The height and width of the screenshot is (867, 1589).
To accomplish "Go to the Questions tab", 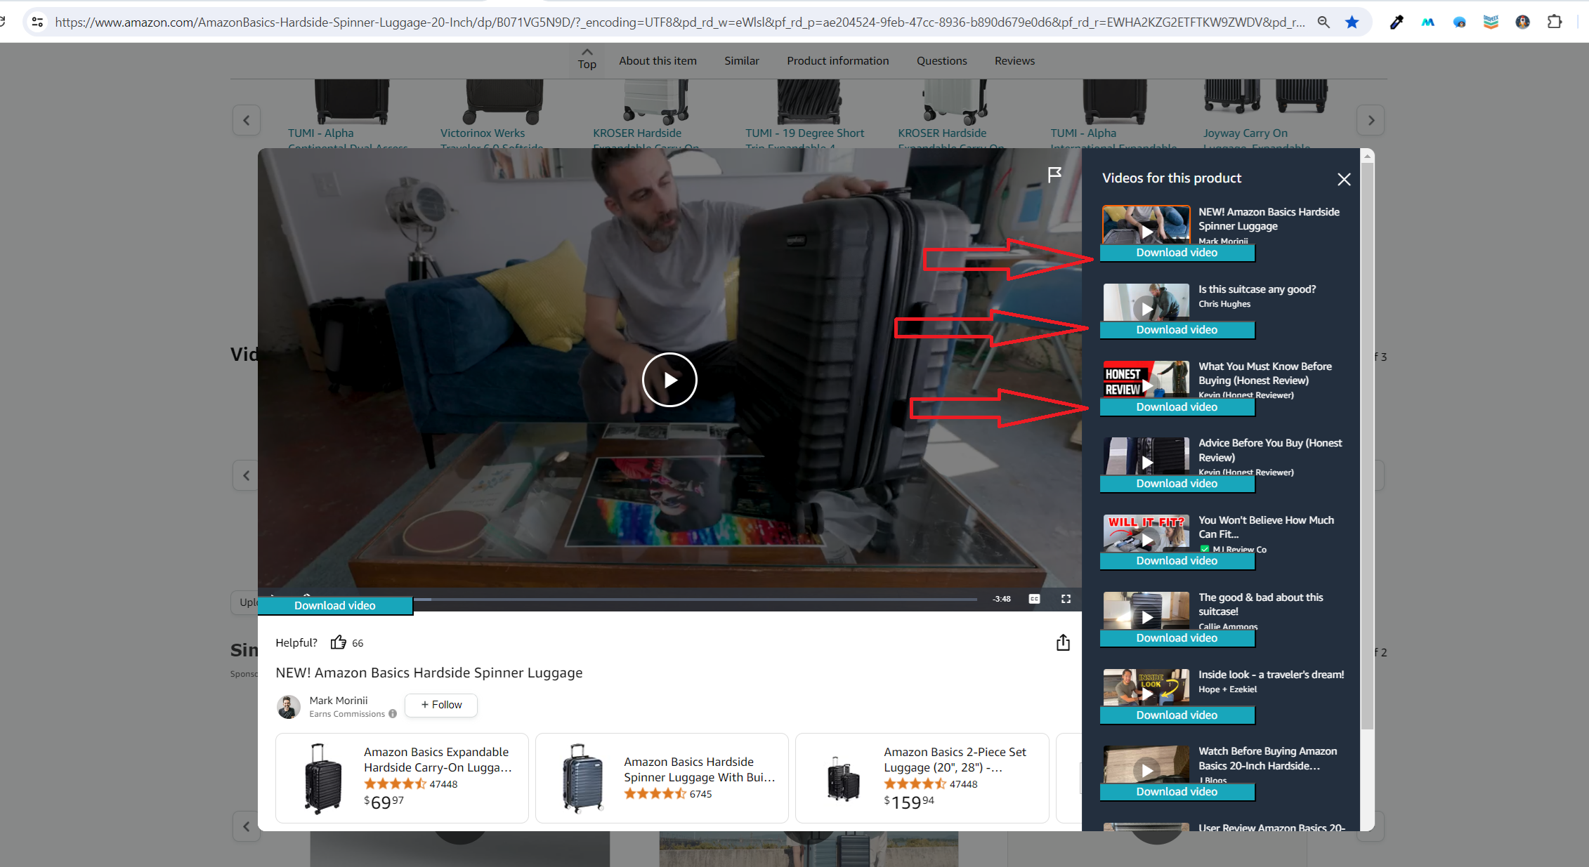I will (x=941, y=61).
